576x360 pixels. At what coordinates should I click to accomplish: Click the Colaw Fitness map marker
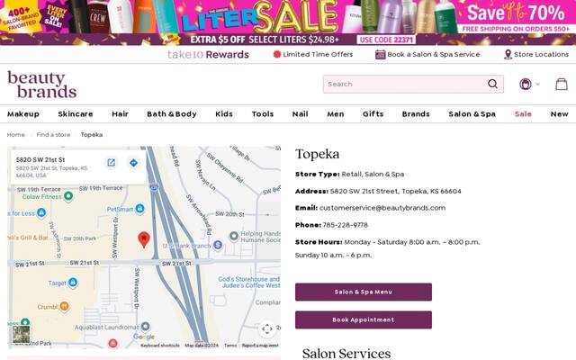pos(68,196)
